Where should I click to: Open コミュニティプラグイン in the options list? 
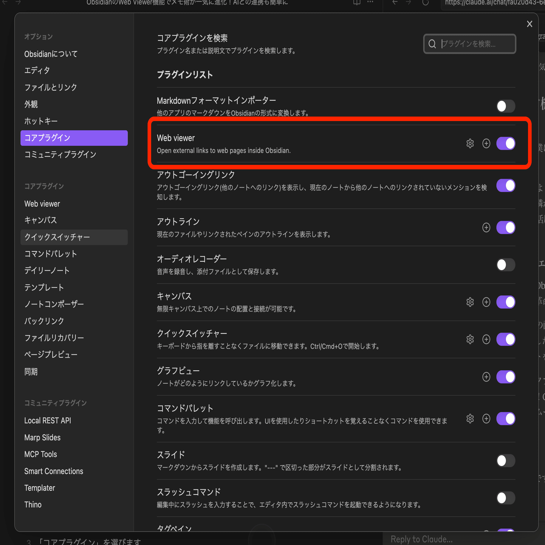point(74,154)
